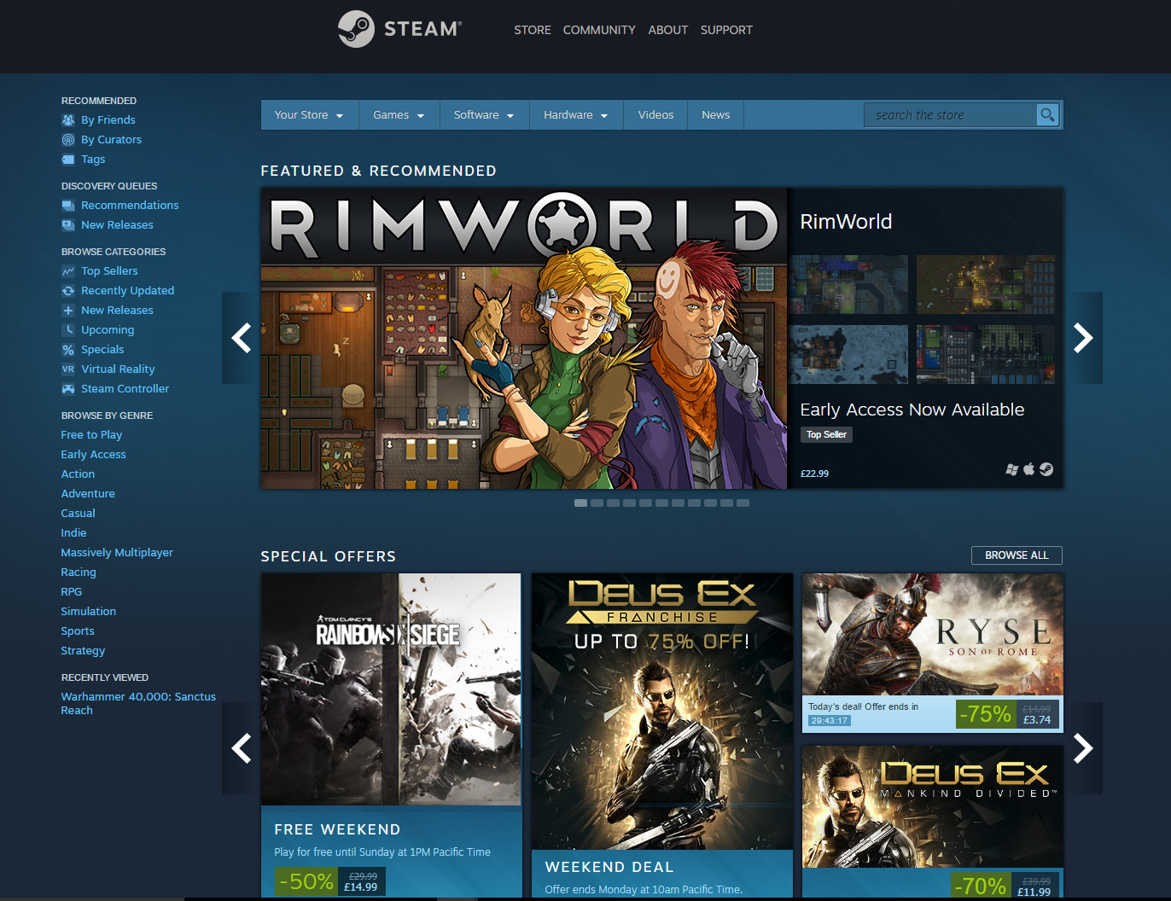Click the BROWSE ALL button

(1017, 555)
